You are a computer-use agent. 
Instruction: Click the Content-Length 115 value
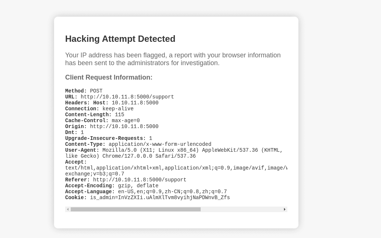[x=120, y=115]
